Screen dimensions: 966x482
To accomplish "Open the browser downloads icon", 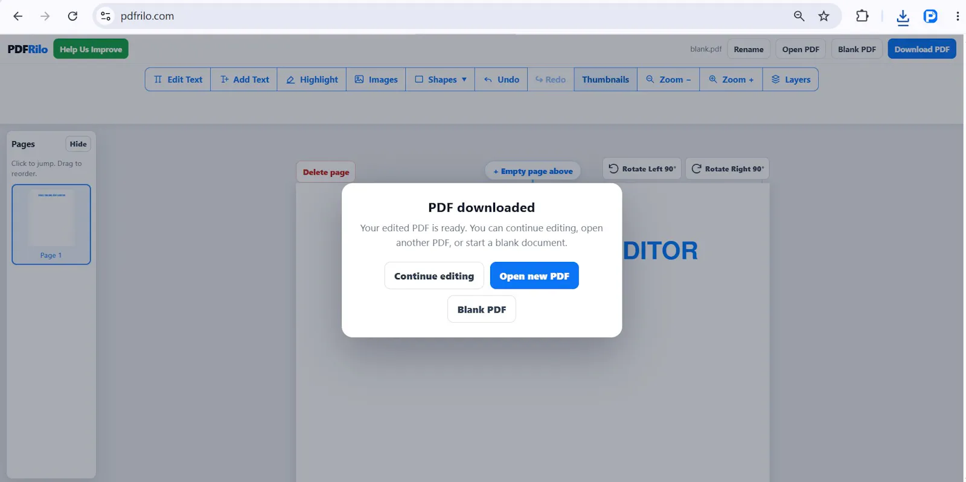I will (x=903, y=17).
